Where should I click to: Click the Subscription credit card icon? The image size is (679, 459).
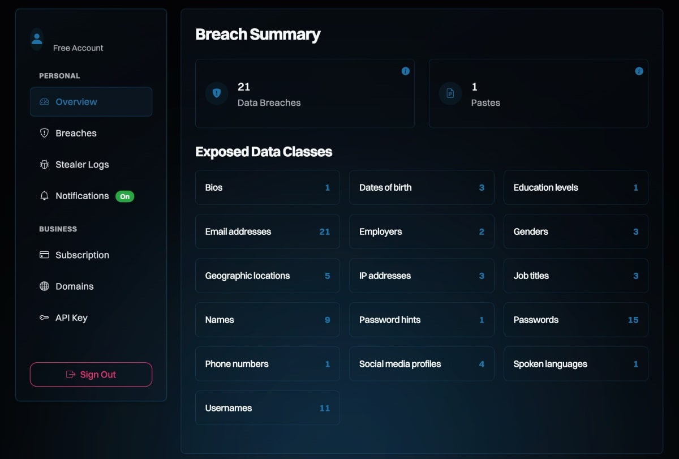[x=44, y=255]
